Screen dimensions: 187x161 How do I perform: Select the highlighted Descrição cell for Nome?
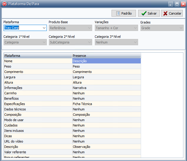106,61
